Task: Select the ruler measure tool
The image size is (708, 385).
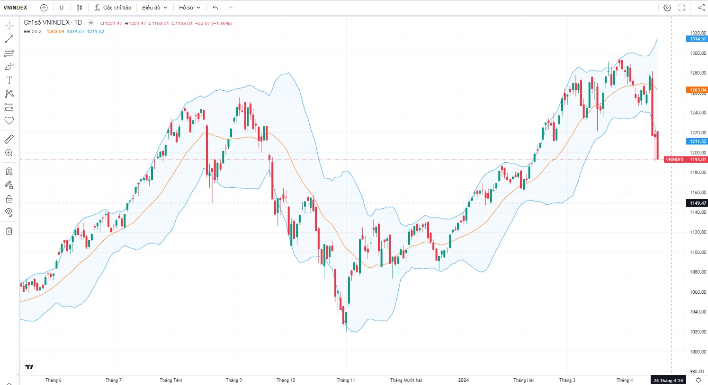Action: (x=9, y=139)
